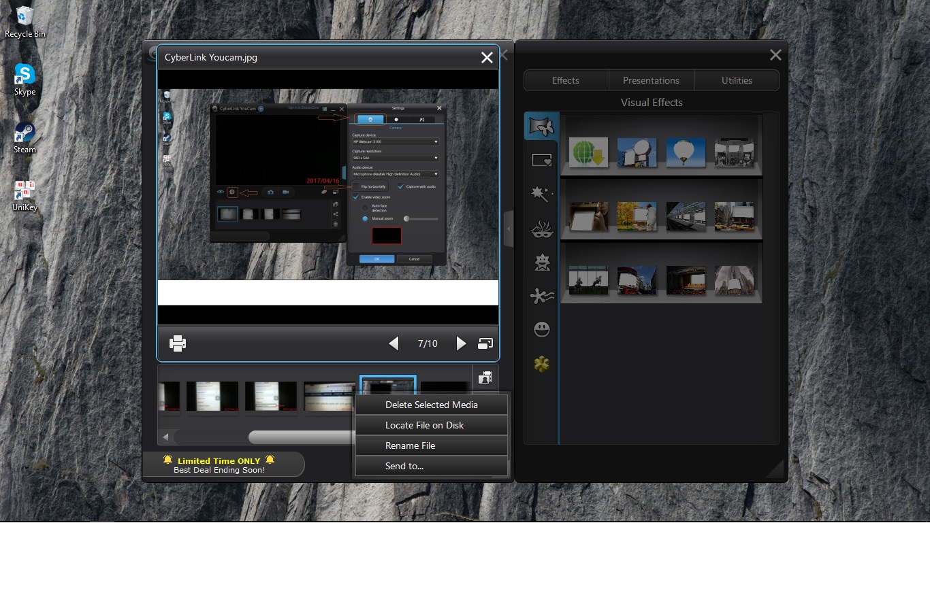
Task: Apply the hot air balloon scene effect
Action: coord(686,152)
